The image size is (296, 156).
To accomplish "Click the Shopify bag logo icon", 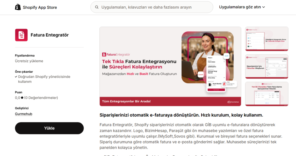I will [x=18, y=7].
